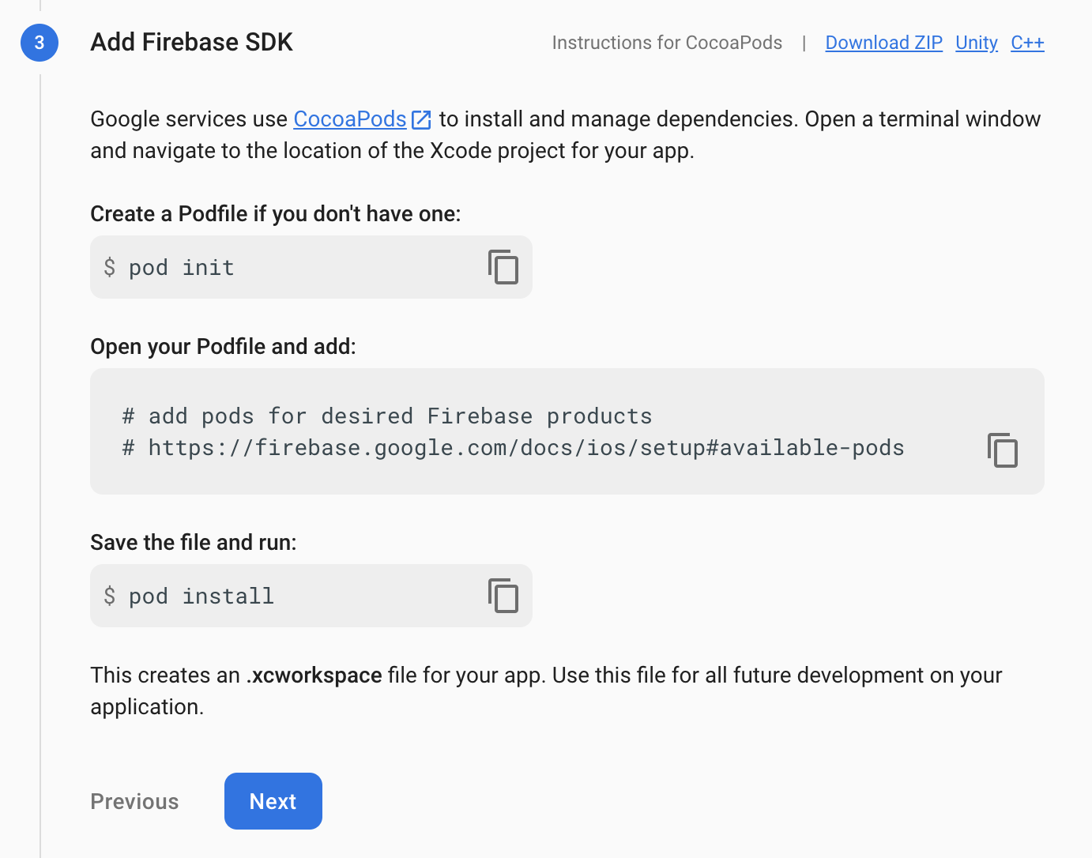The width and height of the screenshot is (1092, 858).
Task: Click the 'pod install' command text
Action: 201,596
